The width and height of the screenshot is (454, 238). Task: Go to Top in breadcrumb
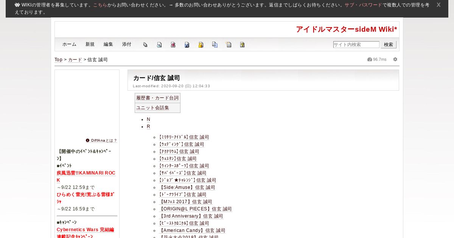click(x=59, y=60)
